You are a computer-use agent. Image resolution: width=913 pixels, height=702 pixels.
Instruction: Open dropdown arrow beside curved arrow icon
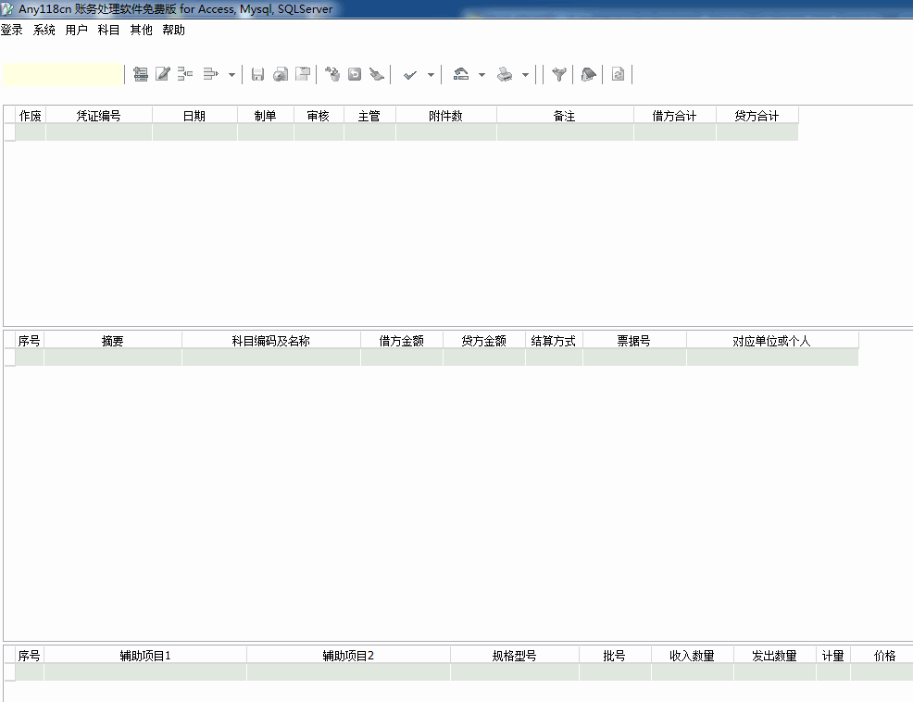point(482,75)
